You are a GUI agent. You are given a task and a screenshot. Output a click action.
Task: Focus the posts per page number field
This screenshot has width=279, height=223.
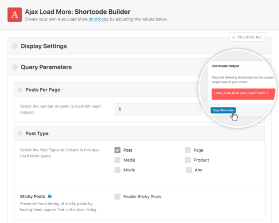click(x=158, y=109)
